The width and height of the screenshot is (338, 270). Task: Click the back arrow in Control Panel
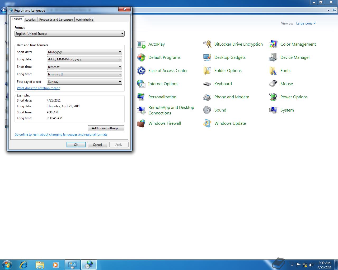4,10
